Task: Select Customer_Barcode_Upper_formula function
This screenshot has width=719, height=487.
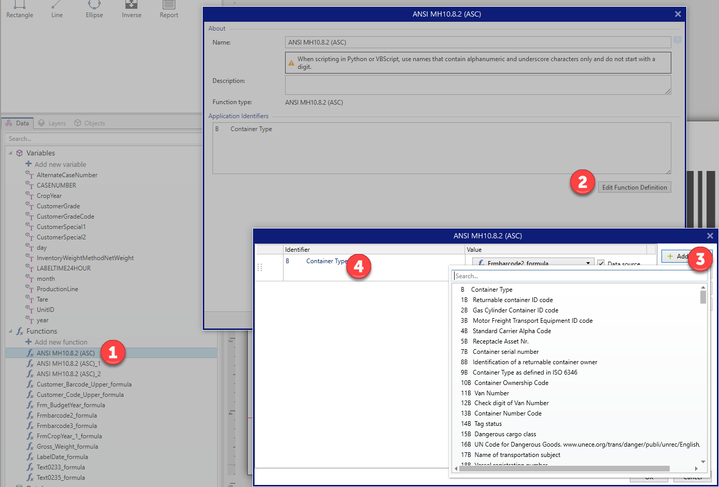Action: tap(84, 384)
